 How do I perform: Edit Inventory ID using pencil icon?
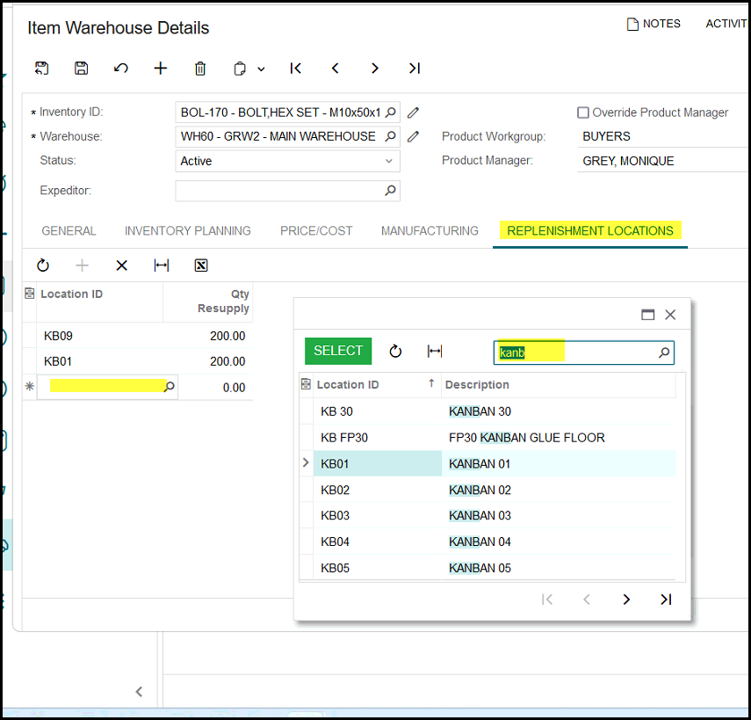[x=413, y=113]
